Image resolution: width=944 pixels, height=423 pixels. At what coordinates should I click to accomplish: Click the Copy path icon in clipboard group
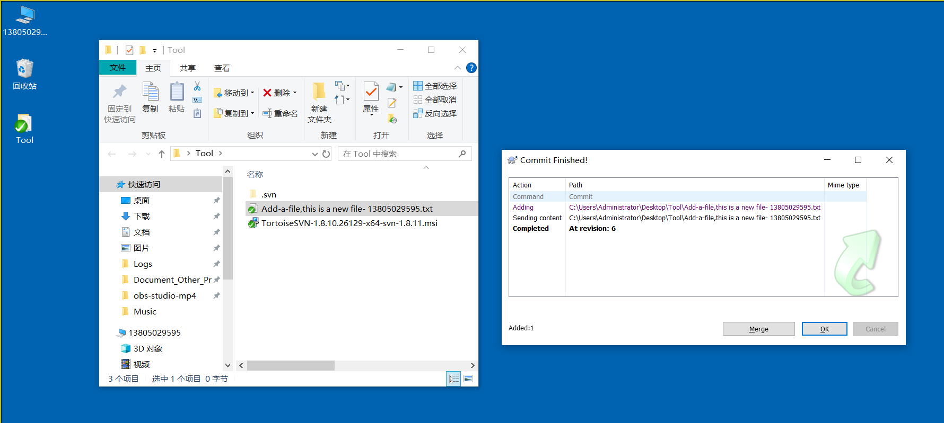(x=197, y=100)
